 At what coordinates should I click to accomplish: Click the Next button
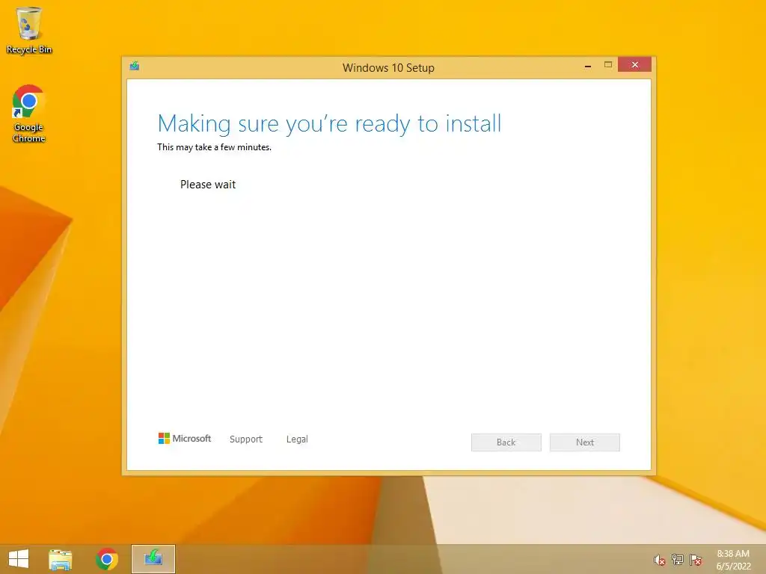pyautogui.click(x=585, y=442)
